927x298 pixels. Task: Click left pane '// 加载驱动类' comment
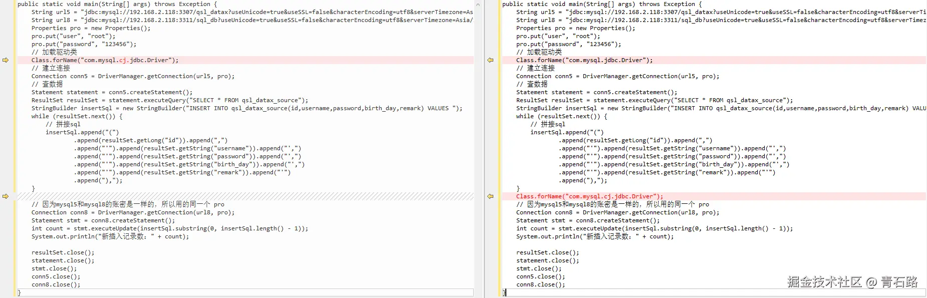pyautogui.click(x=55, y=52)
